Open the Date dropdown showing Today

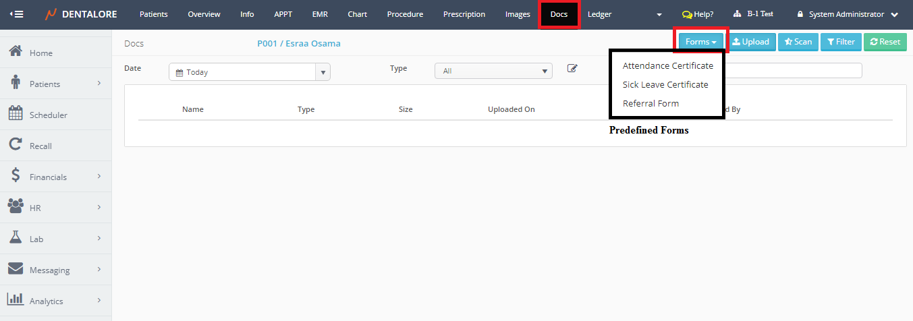[249, 72]
